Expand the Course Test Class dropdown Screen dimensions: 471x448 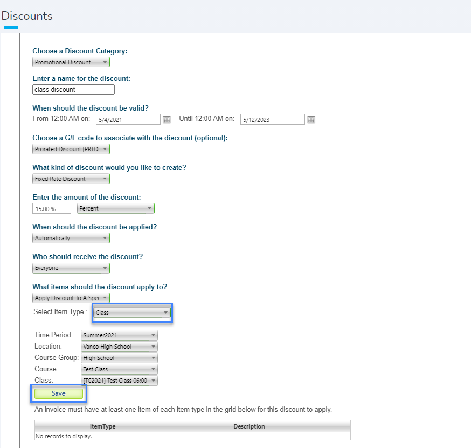pos(120,369)
